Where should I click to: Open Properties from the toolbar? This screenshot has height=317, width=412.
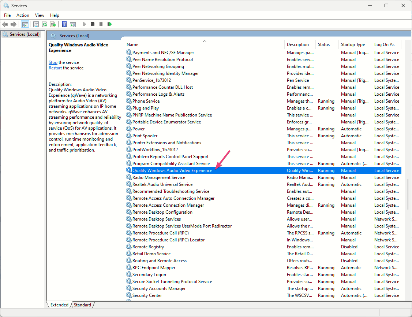[x=36, y=24]
